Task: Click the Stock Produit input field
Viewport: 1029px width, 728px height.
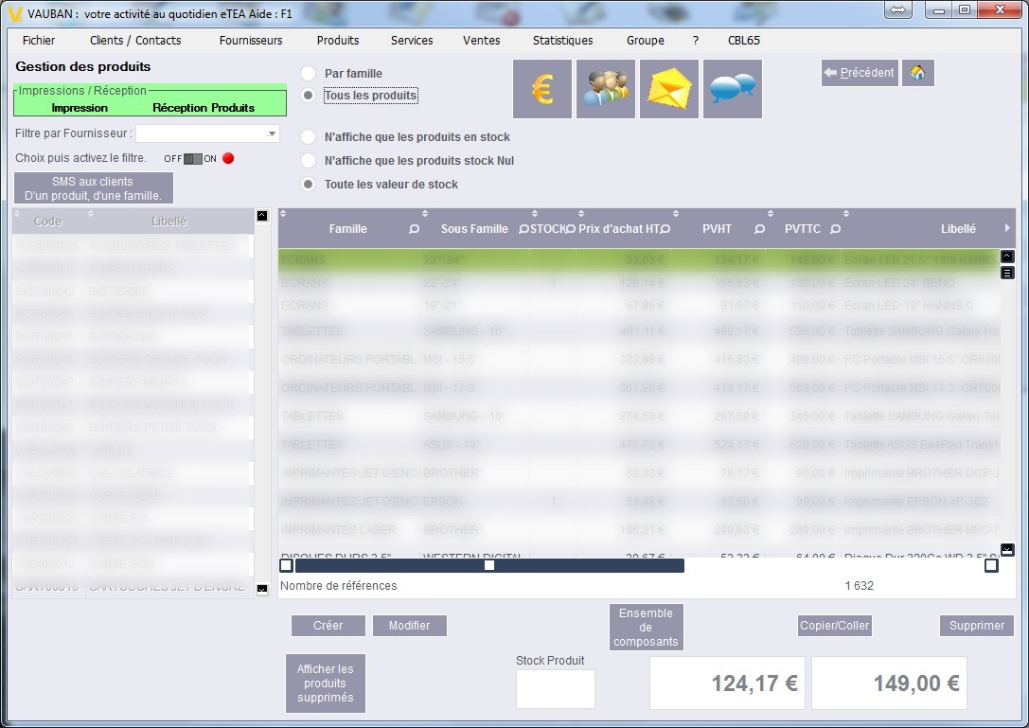Action: coord(556,689)
